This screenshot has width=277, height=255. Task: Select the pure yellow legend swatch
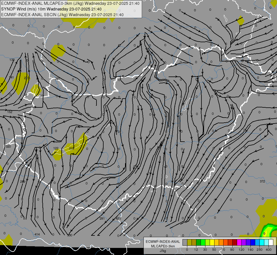[x=212, y=242]
